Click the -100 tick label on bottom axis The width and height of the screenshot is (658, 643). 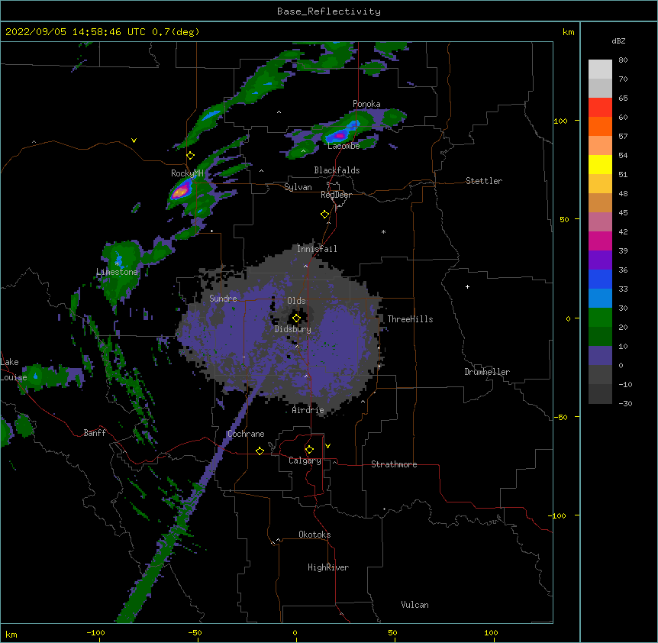95,632
